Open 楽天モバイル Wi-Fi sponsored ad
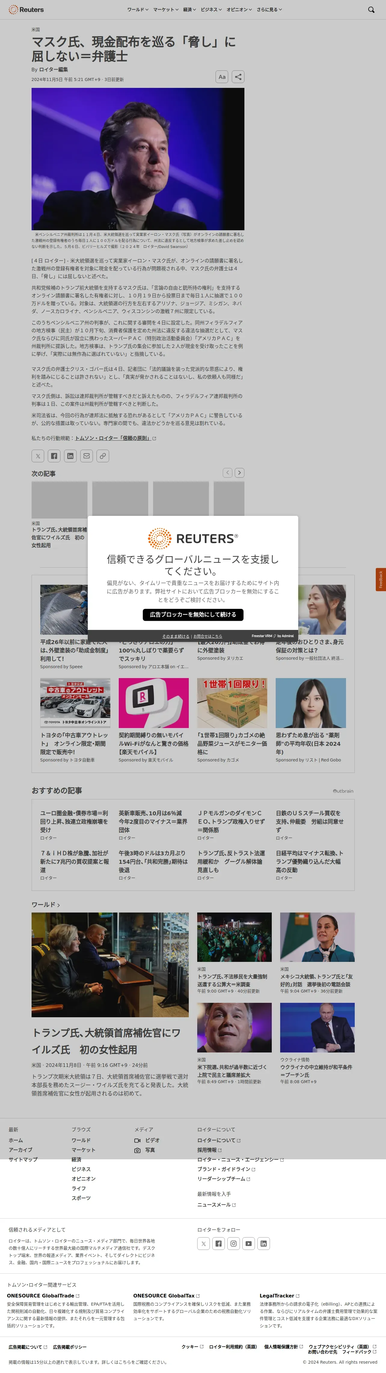The width and height of the screenshot is (386, 1373). [x=153, y=720]
